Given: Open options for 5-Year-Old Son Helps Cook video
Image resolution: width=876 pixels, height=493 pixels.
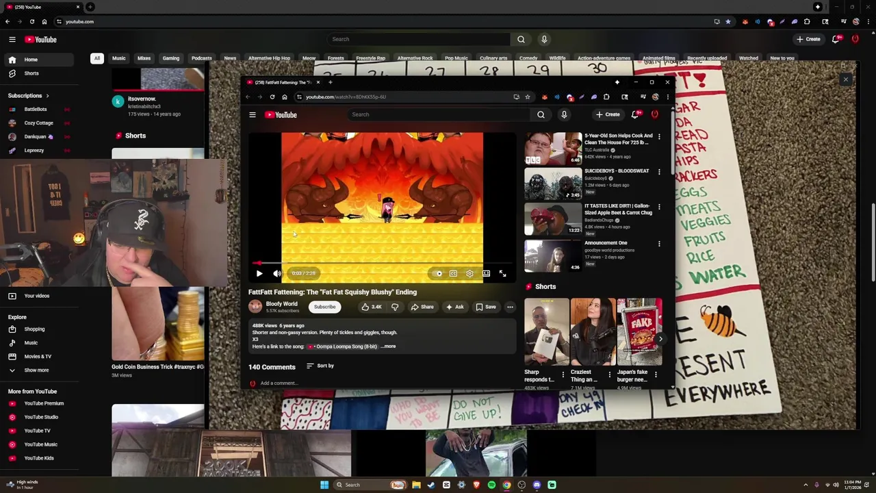Looking at the screenshot, I should [x=659, y=137].
